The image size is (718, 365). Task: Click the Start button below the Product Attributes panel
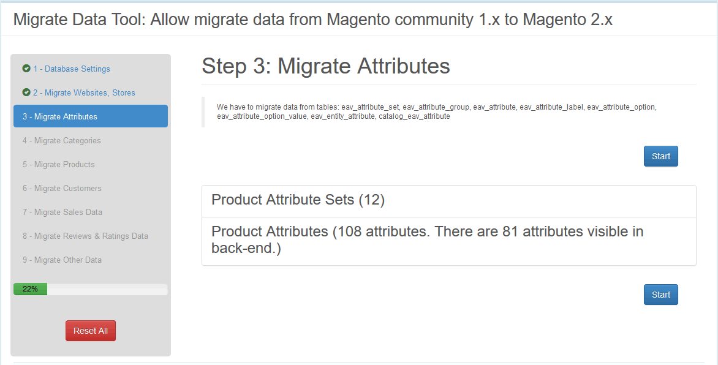[x=660, y=295]
